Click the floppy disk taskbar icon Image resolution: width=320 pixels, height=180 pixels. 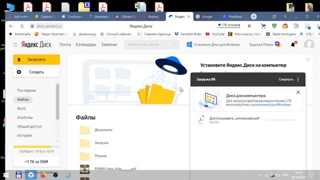tap(18, 175)
